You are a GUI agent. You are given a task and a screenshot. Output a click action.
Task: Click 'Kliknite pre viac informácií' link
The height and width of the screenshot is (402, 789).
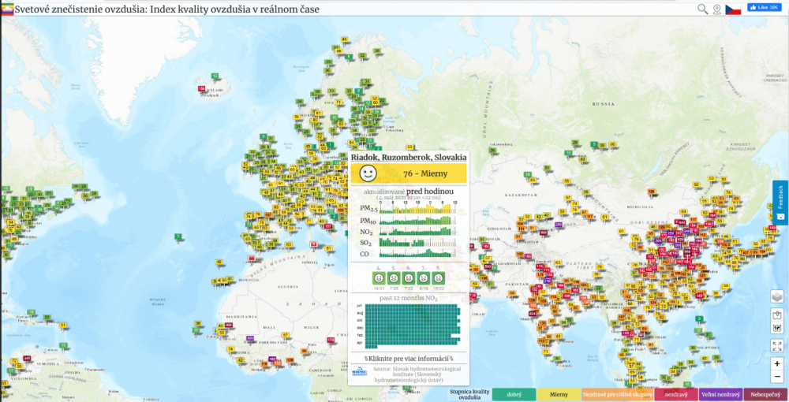click(x=409, y=359)
